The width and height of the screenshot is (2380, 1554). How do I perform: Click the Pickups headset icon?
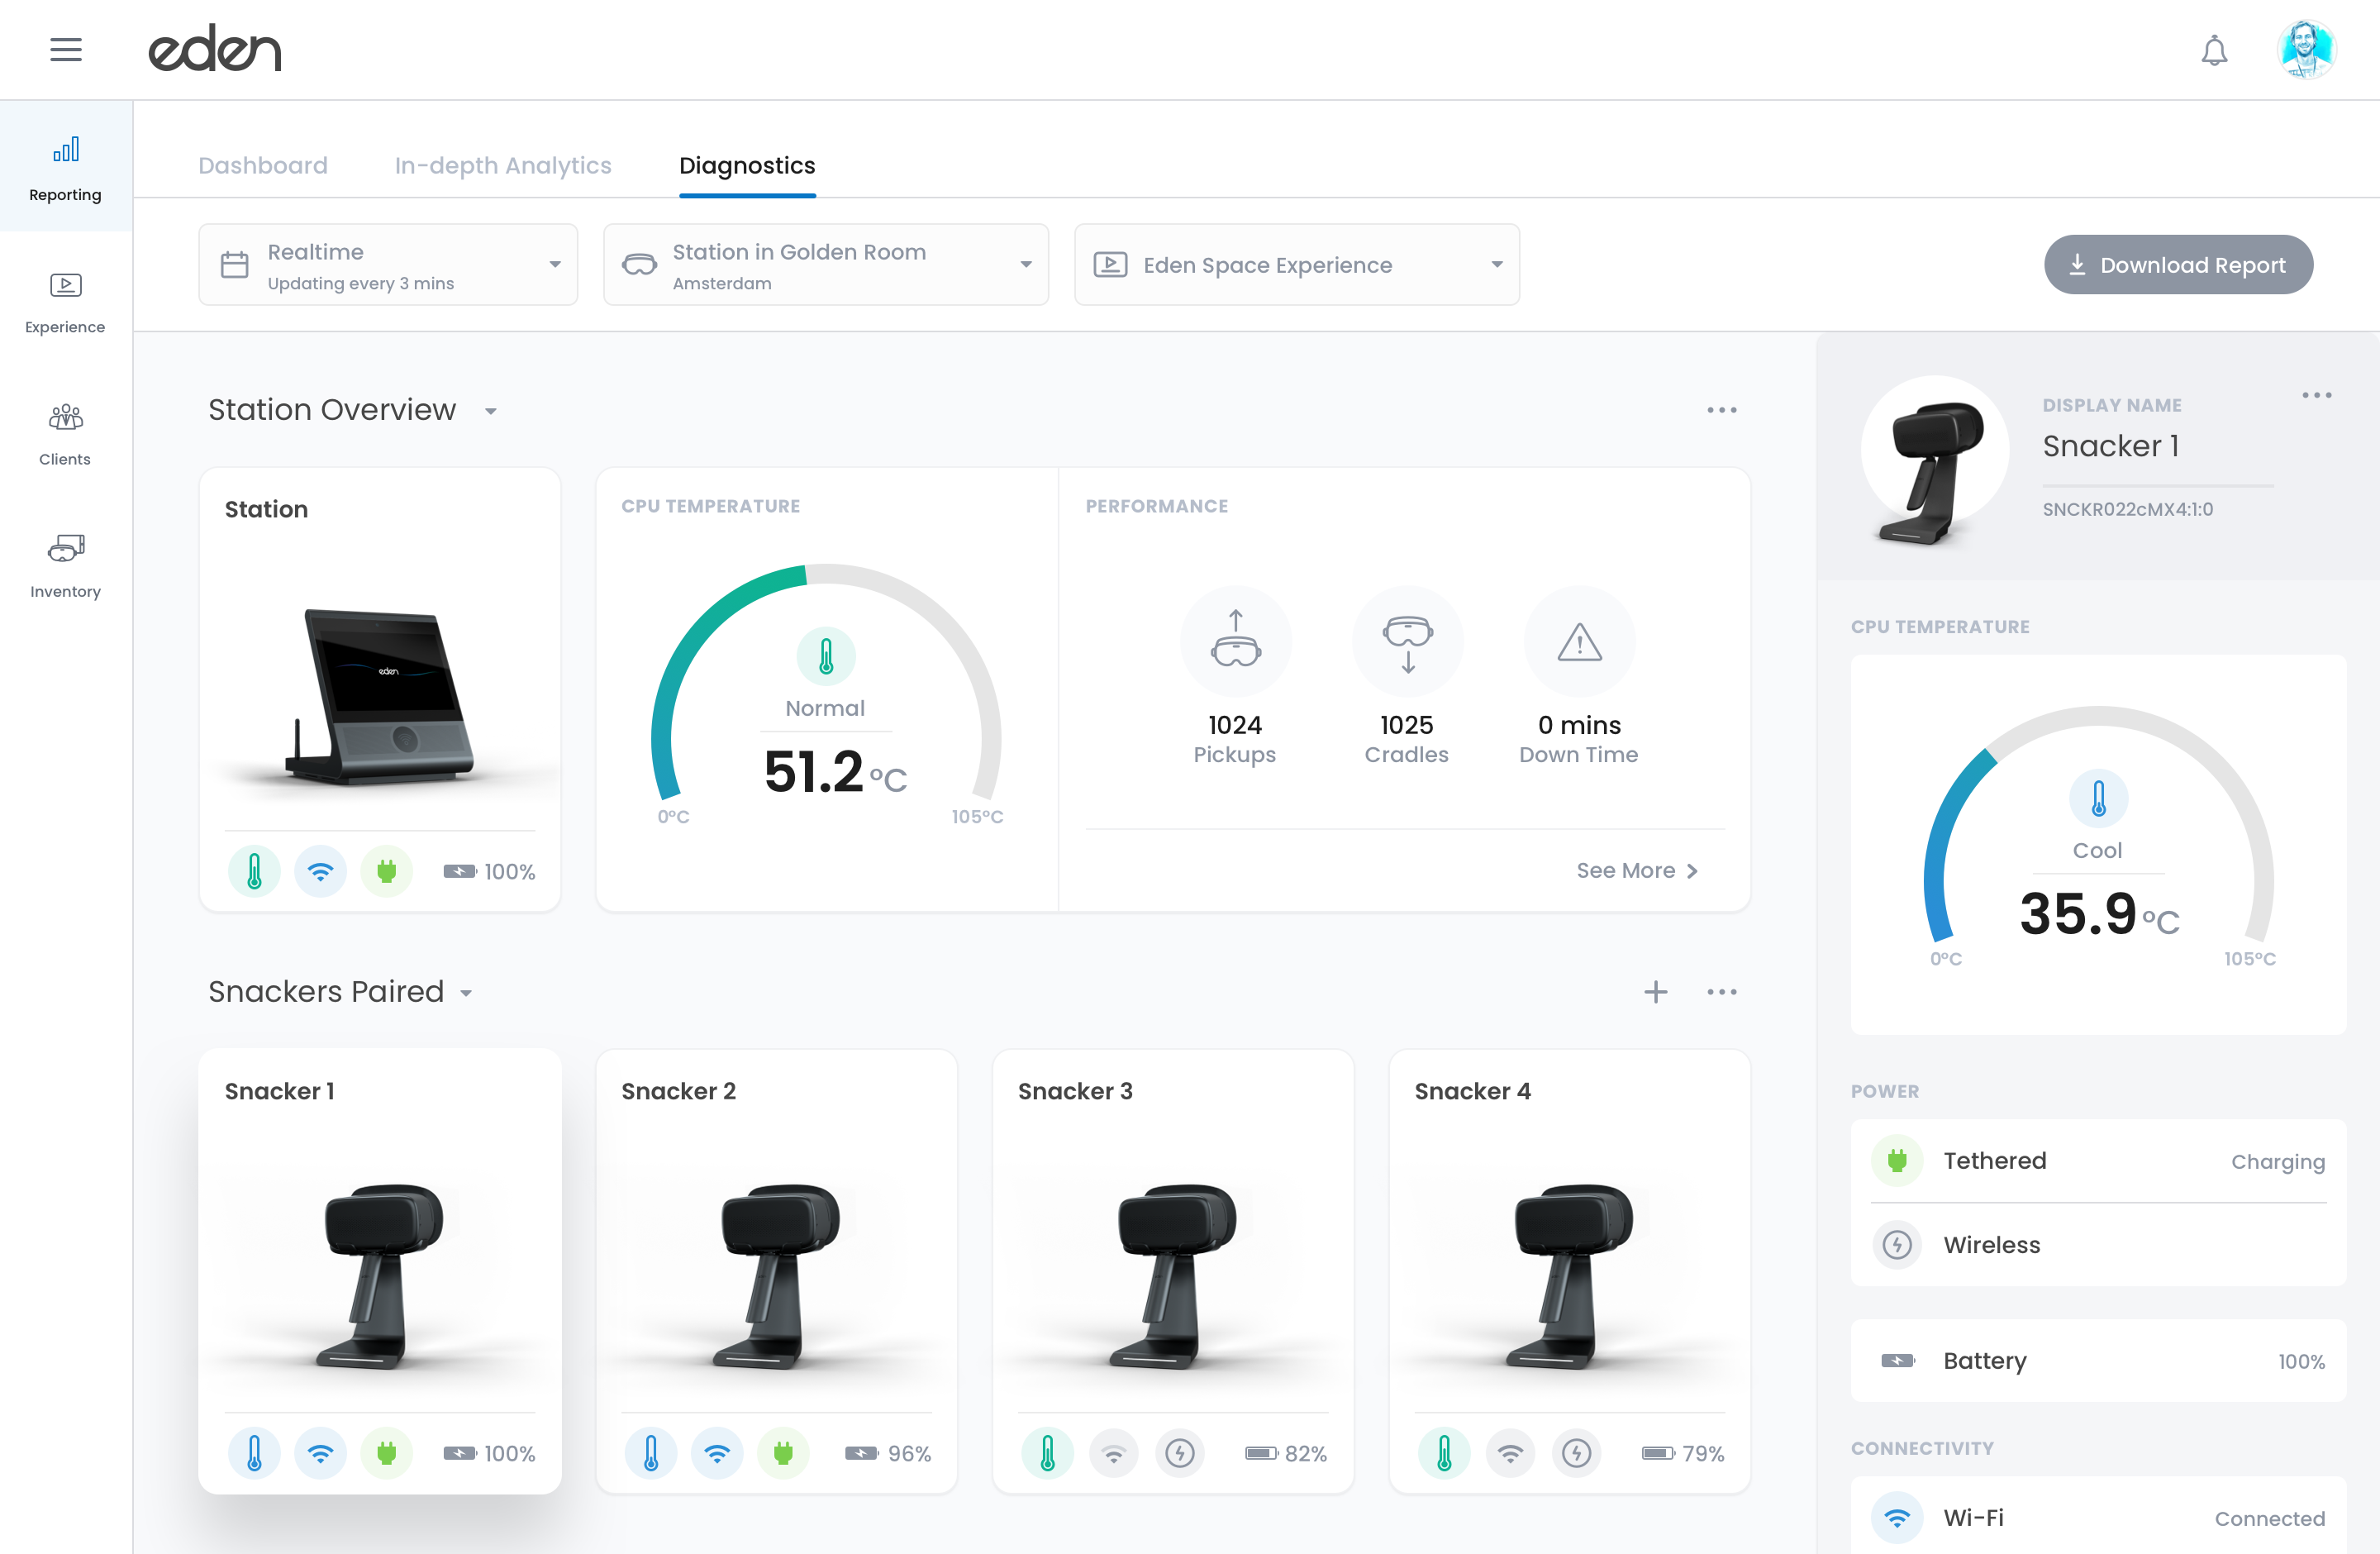[x=1235, y=641]
